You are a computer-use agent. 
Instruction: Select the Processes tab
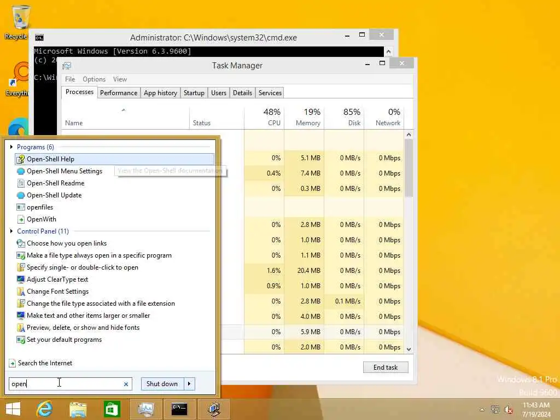(79, 92)
